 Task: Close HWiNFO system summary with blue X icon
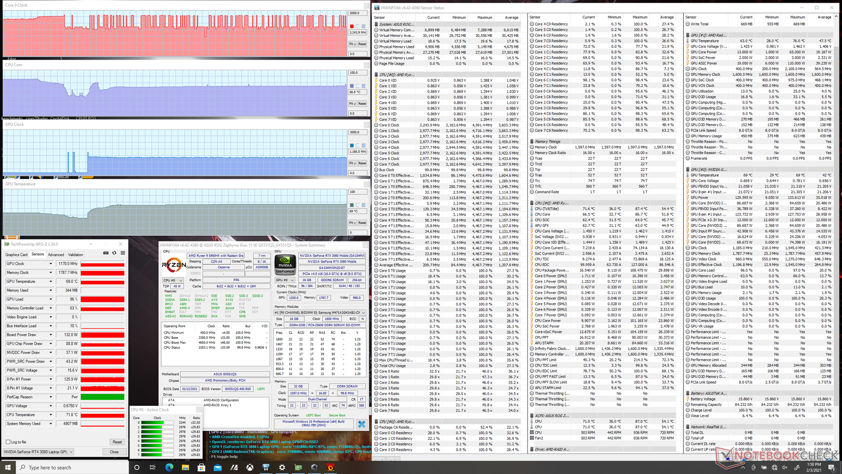pyautogui.click(x=361, y=424)
